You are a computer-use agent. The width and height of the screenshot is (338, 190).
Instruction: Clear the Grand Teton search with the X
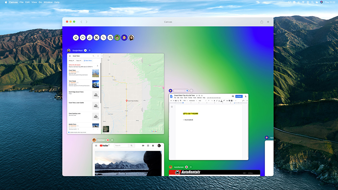pos(98,56)
